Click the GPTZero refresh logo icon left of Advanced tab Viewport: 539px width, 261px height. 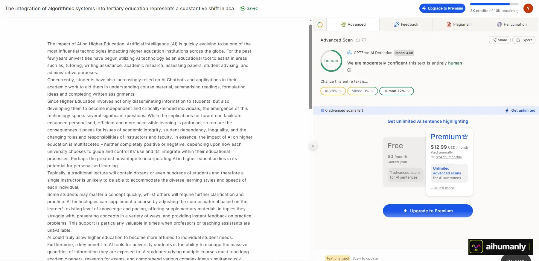pyautogui.click(x=320, y=24)
